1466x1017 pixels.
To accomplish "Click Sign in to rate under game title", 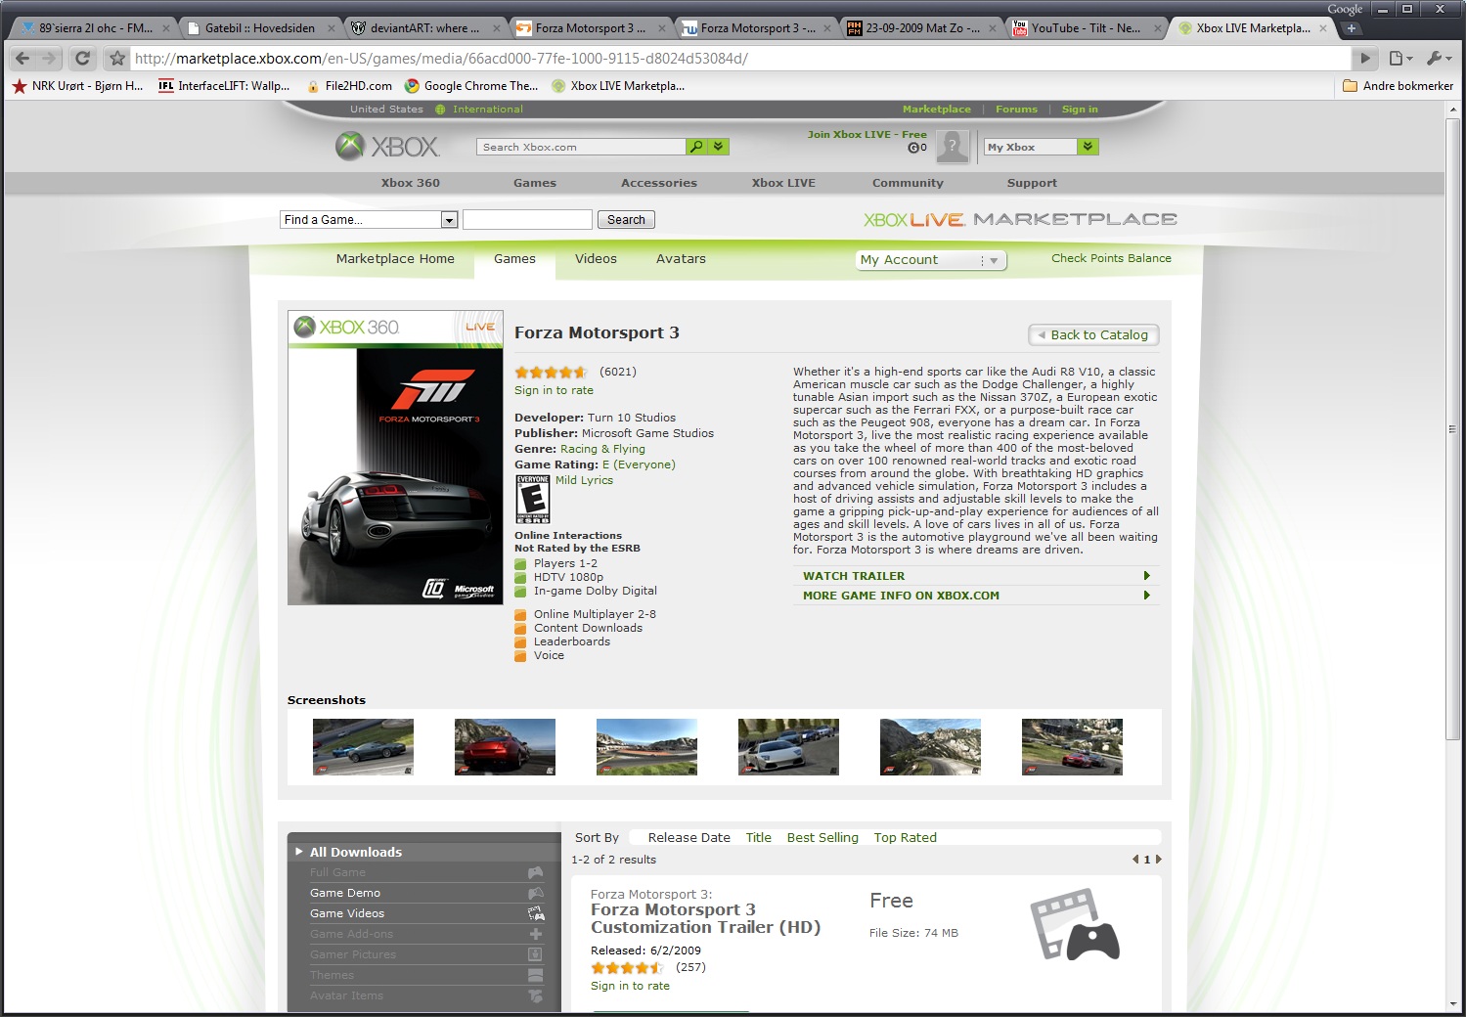I will point(554,390).
